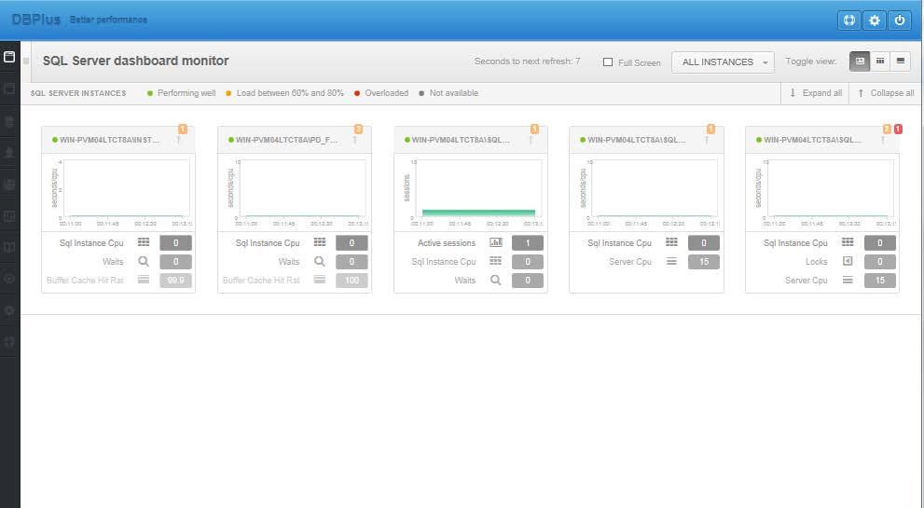Viewport: 924px width, 508px height.
Task: Open the ALL INSTANCES dropdown
Action: 723,62
